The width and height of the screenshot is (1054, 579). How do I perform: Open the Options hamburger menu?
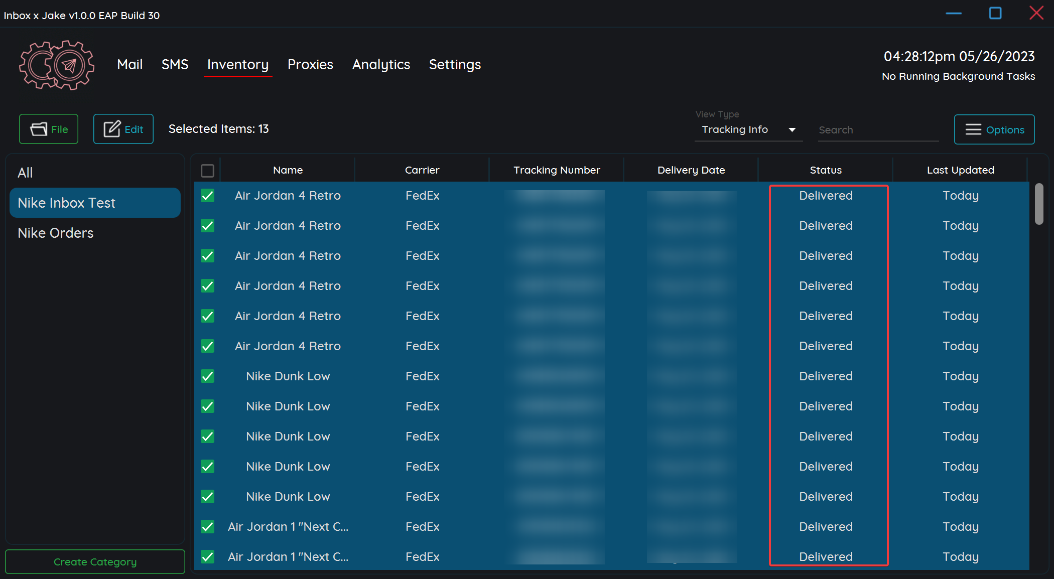[994, 130]
